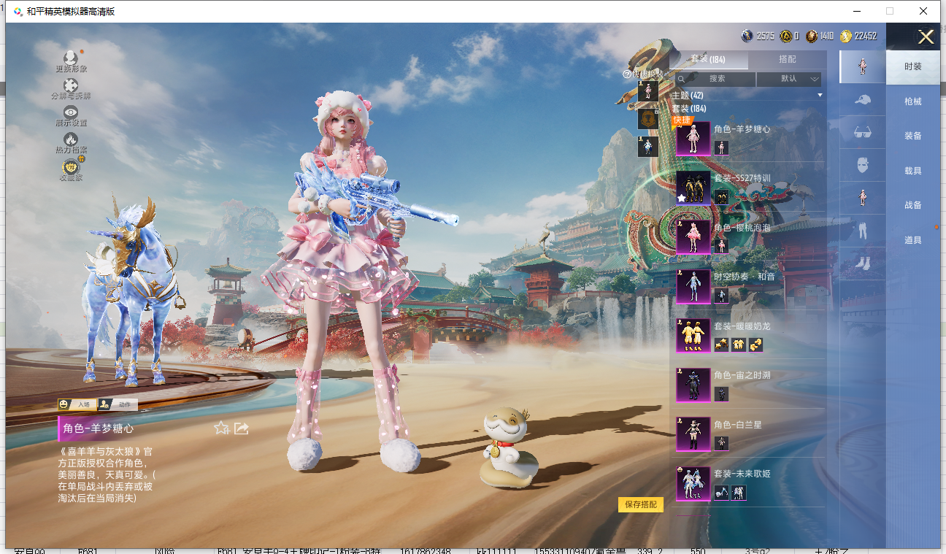Viewport: 946px width, 554px height.
Task: Click the small item icon under 角色-樱桃泡泡
Action: (x=721, y=246)
